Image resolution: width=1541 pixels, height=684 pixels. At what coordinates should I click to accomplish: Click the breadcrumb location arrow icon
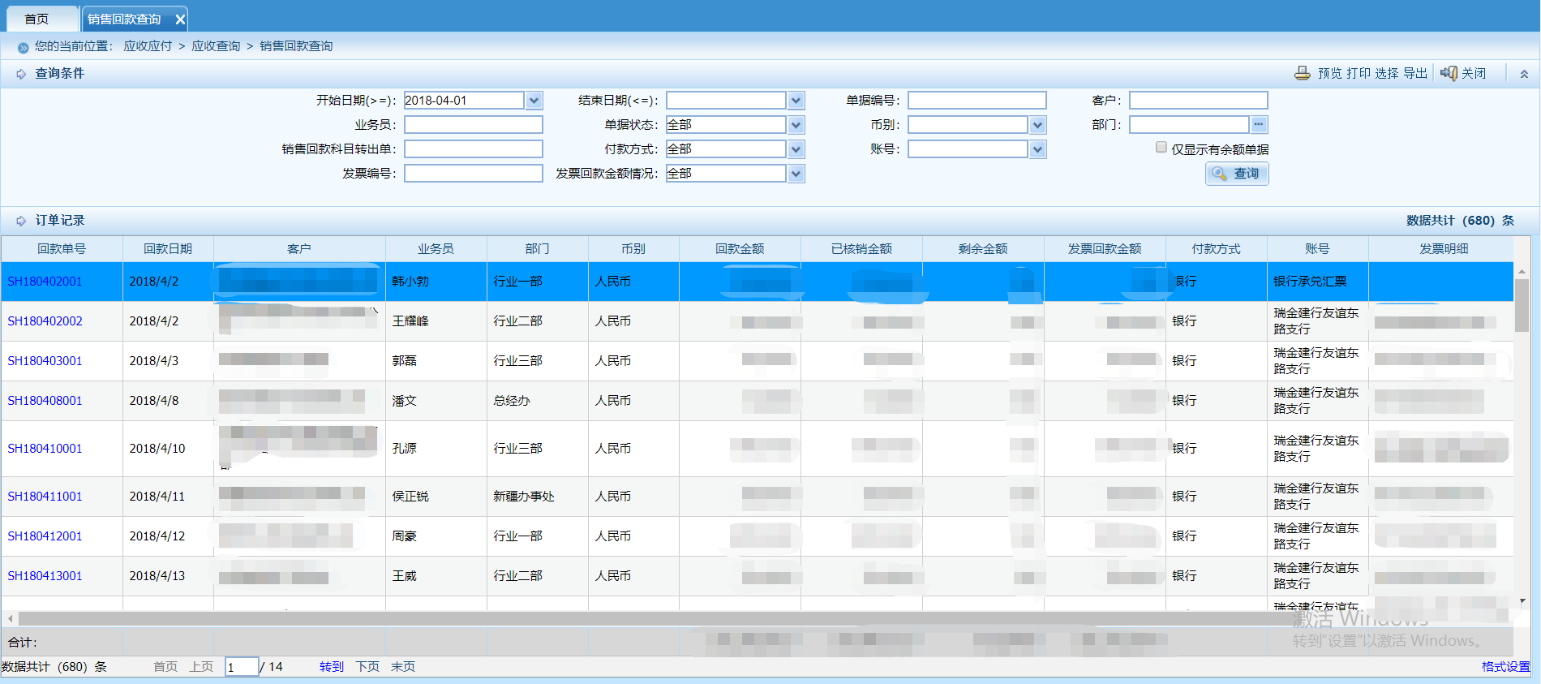(23, 47)
